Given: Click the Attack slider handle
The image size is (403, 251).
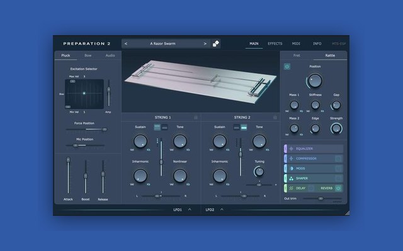Looking at the screenshot, I should tap(68, 160).
